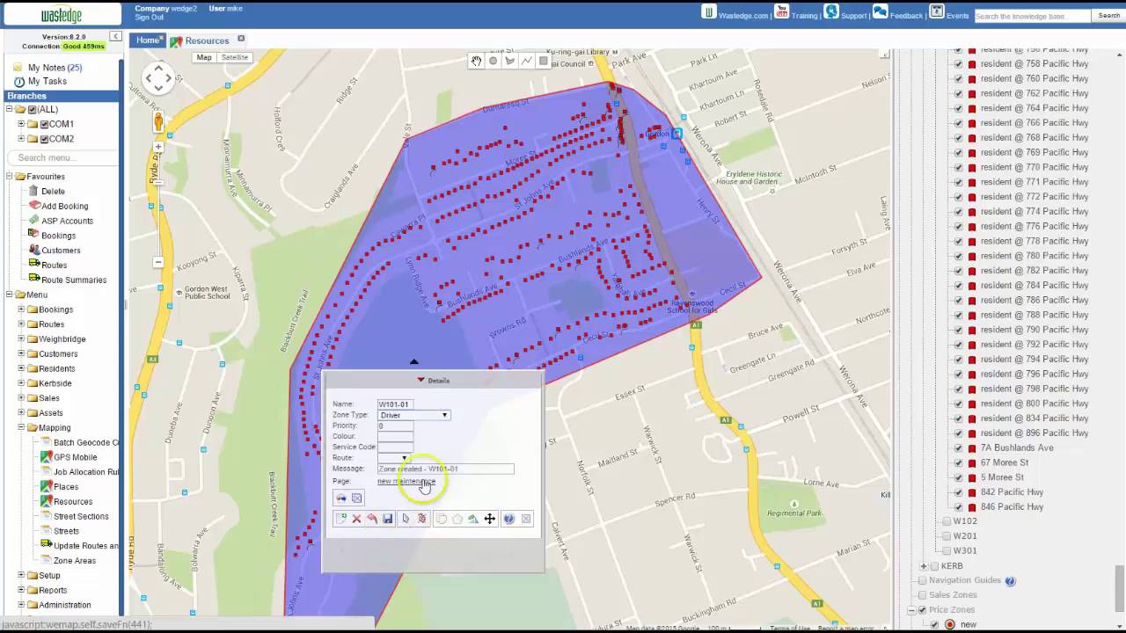Click the Street View pegman icon on map
The image size is (1126, 633).
click(158, 122)
